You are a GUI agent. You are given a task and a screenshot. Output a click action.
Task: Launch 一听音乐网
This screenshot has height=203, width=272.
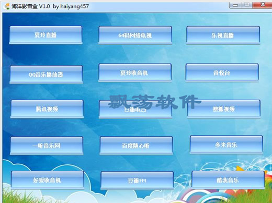[47, 146]
